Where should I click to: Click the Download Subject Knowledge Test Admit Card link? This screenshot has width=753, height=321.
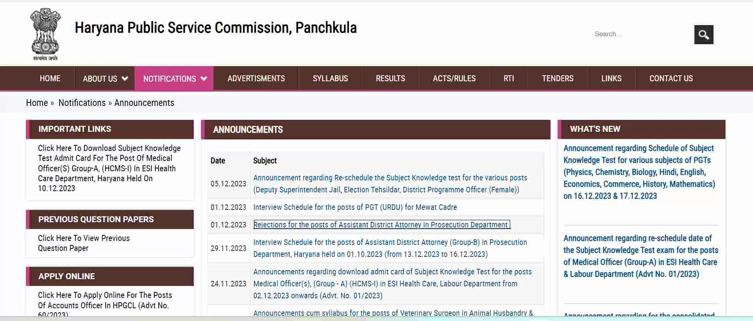(x=109, y=168)
